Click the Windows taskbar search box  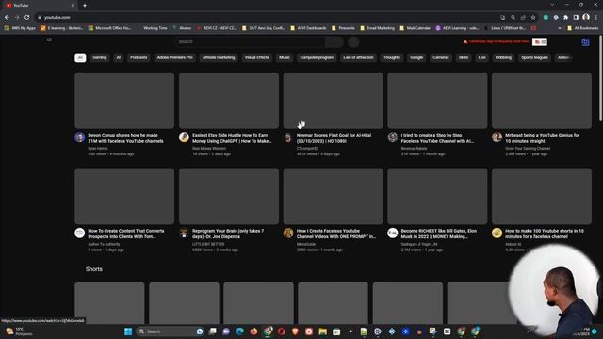[170, 331]
